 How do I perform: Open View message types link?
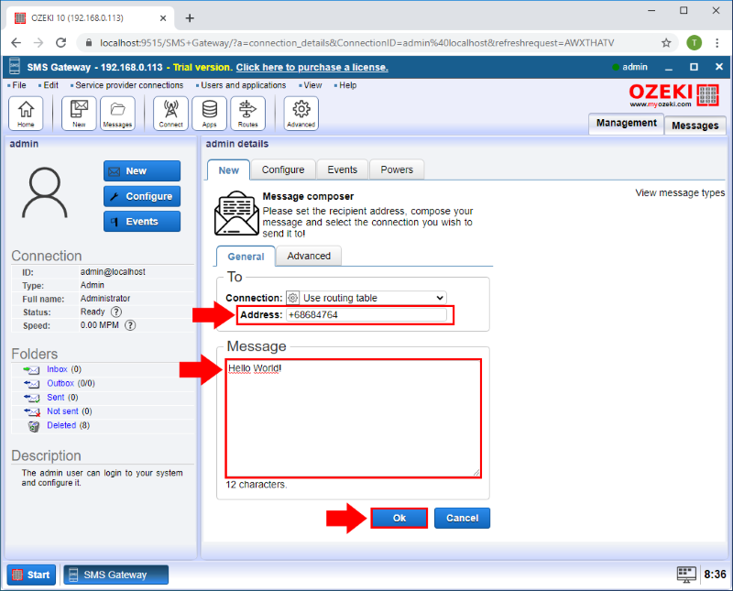click(x=680, y=192)
